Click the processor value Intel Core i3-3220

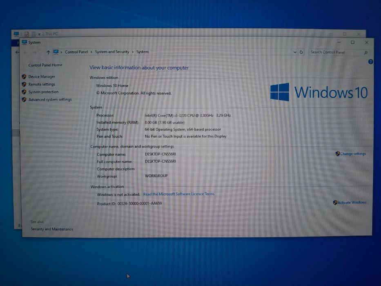(187, 115)
